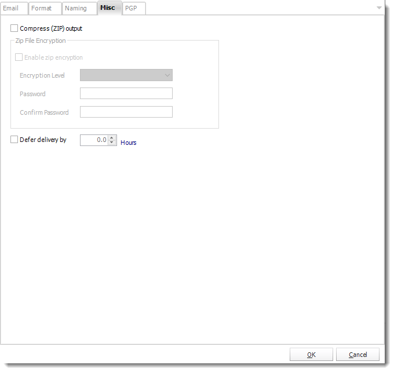Click the Hours label
The width and height of the screenshot is (394, 372).
pyautogui.click(x=129, y=143)
